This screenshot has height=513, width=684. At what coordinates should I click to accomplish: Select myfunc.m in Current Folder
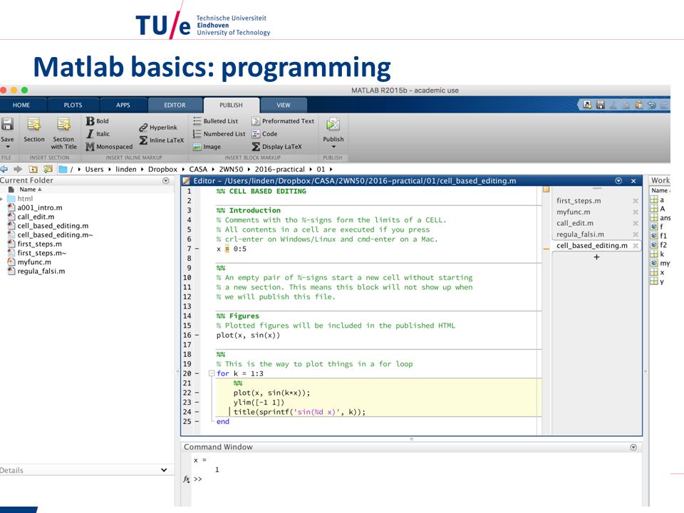tap(34, 262)
